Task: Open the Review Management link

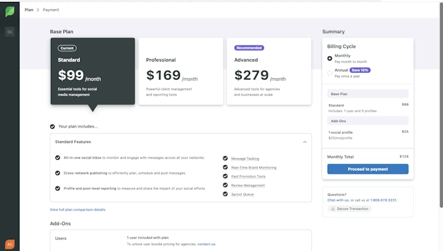Action: coord(248,185)
